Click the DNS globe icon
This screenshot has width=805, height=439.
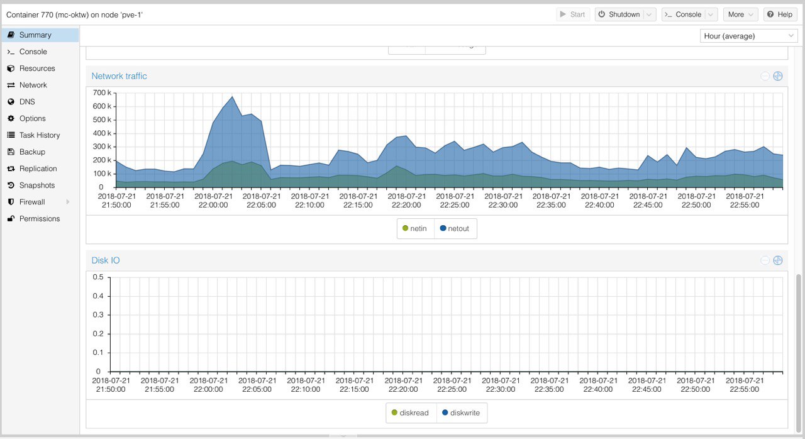(x=11, y=102)
